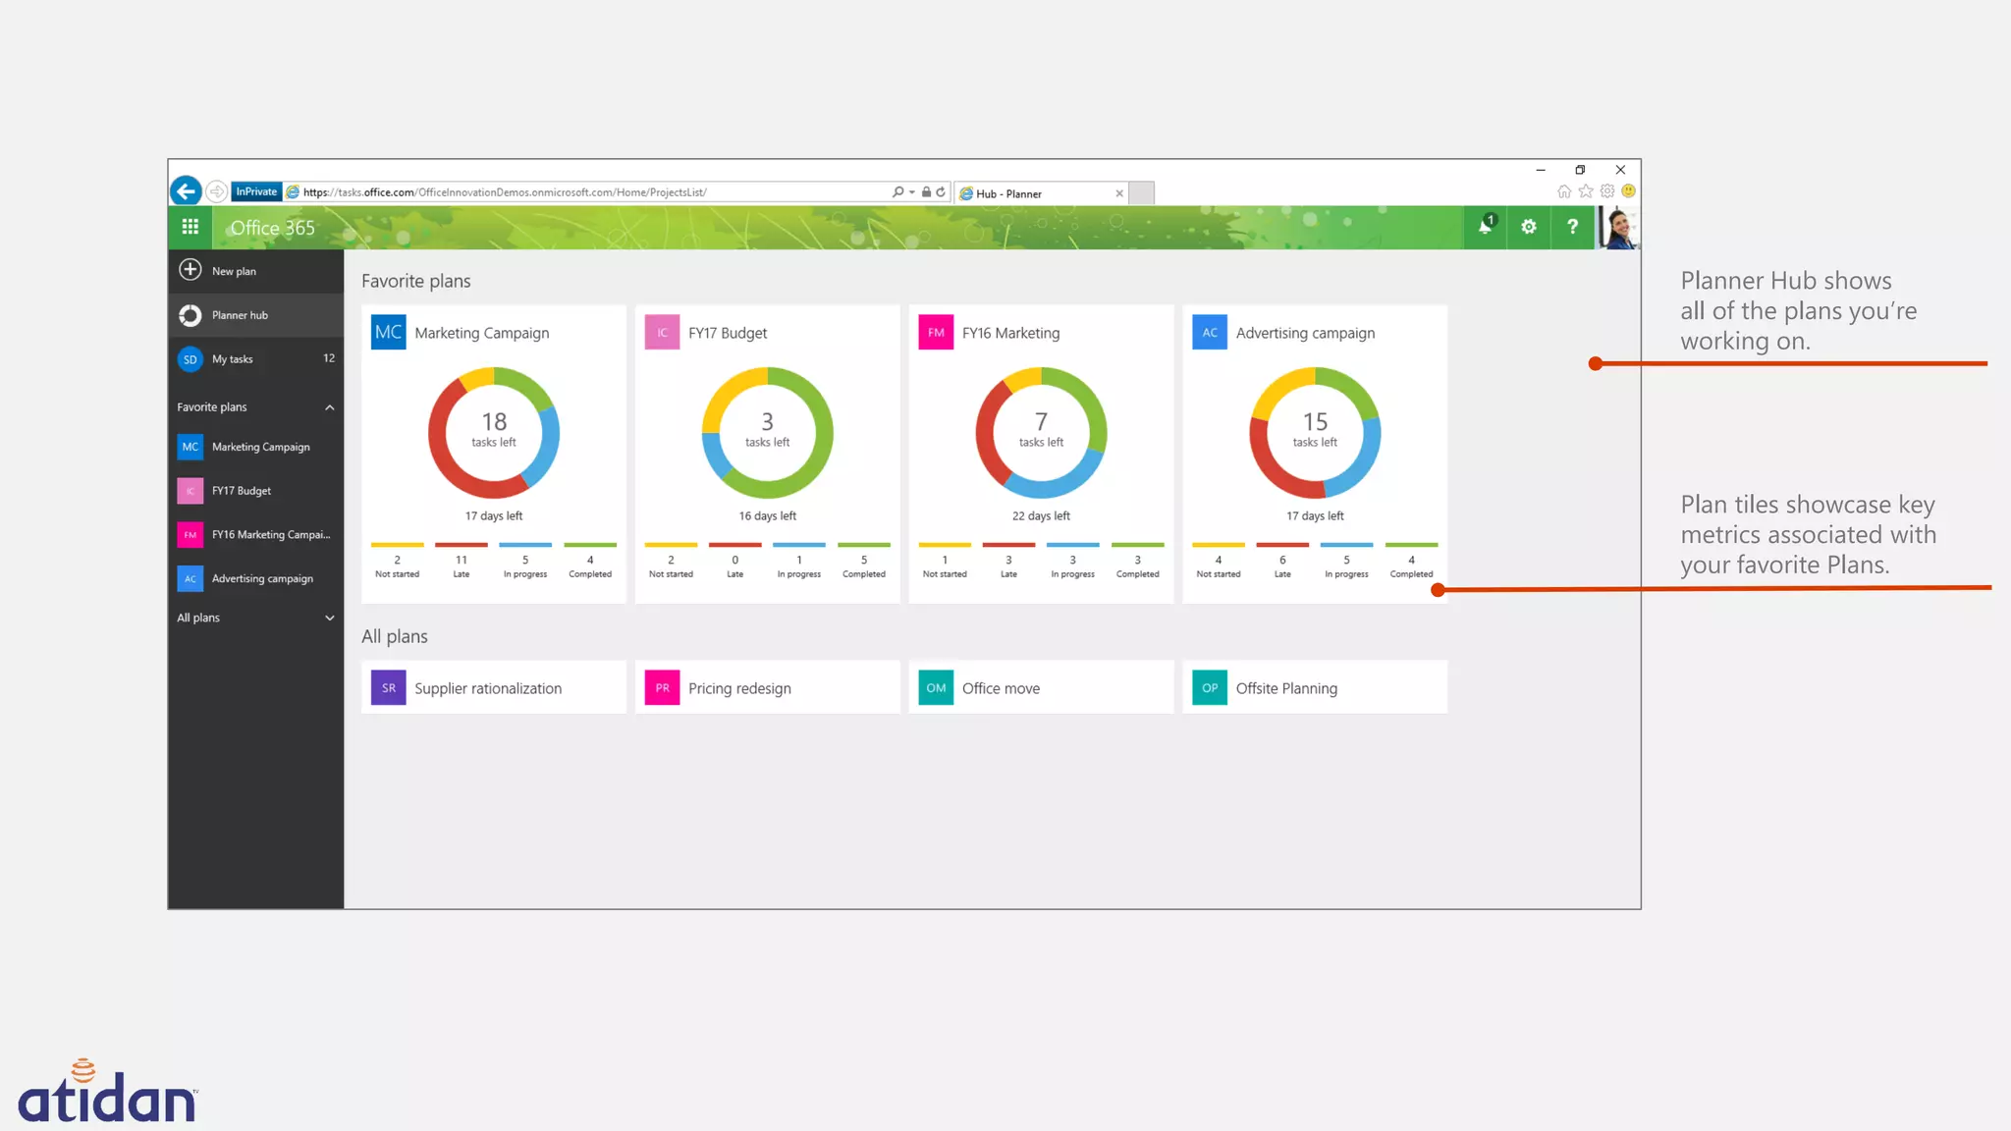Open the help question mark icon
Image resolution: width=2011 pixels, height=1131 pixels.
pos(1572,227)
